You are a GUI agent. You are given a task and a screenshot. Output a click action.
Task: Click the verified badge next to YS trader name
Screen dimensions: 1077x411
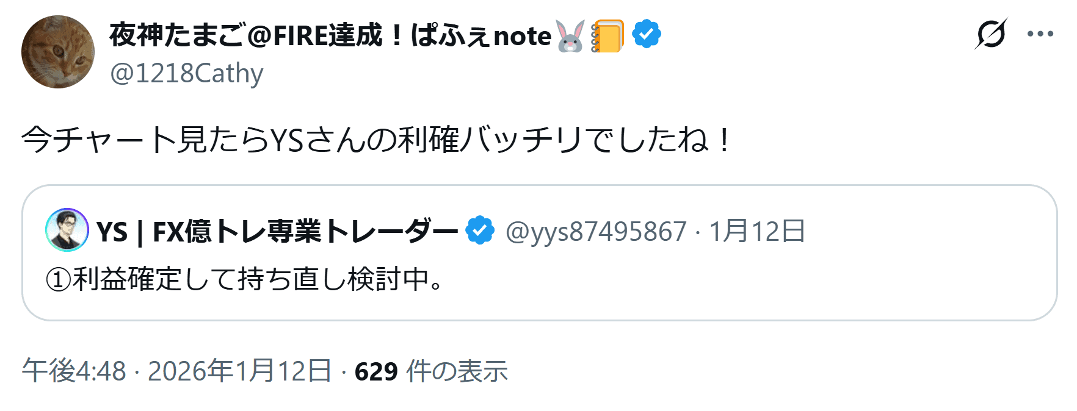[480, 231]
